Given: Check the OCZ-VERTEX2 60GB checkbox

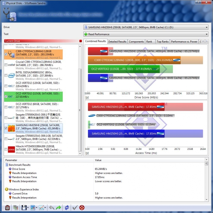Looking at the screenshot, I should [6, 107].
